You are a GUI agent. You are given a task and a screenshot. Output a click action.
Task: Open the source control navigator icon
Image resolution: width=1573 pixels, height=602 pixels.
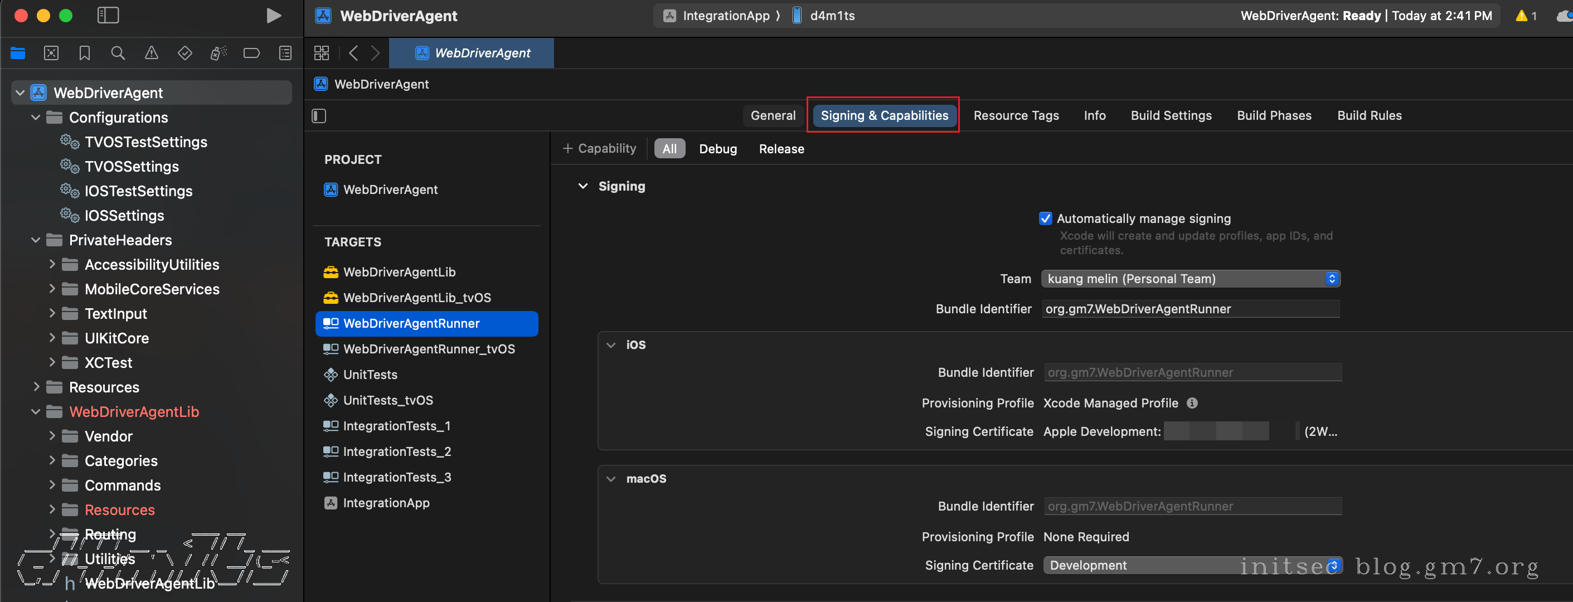coord(51,53)
